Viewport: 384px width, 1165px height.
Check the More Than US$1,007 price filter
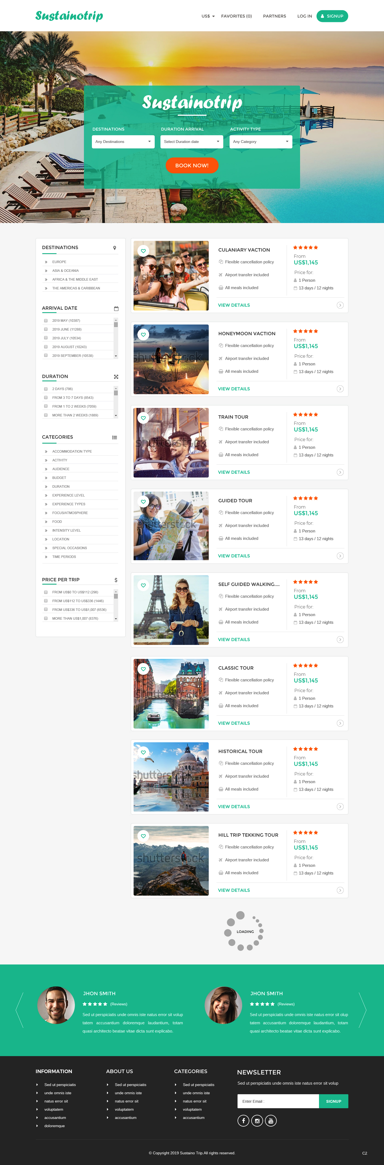[x=46, y=618]
